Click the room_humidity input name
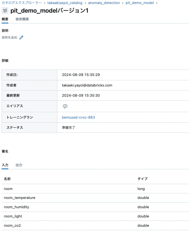The image size is (189, 232). click(x=16, y=207)
